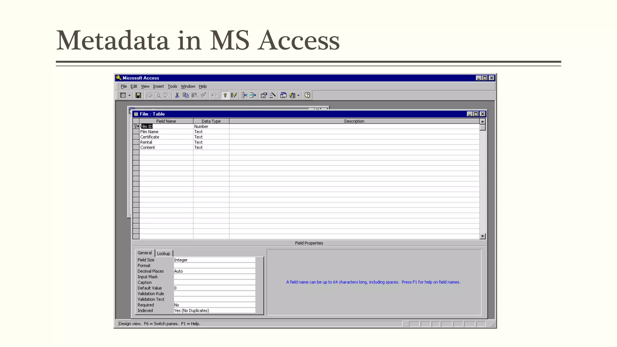Expand the New Object dropdown arrow

[x=298, y=95]
